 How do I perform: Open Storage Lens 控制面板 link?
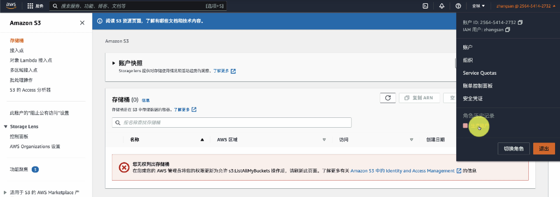pos(19,136)
